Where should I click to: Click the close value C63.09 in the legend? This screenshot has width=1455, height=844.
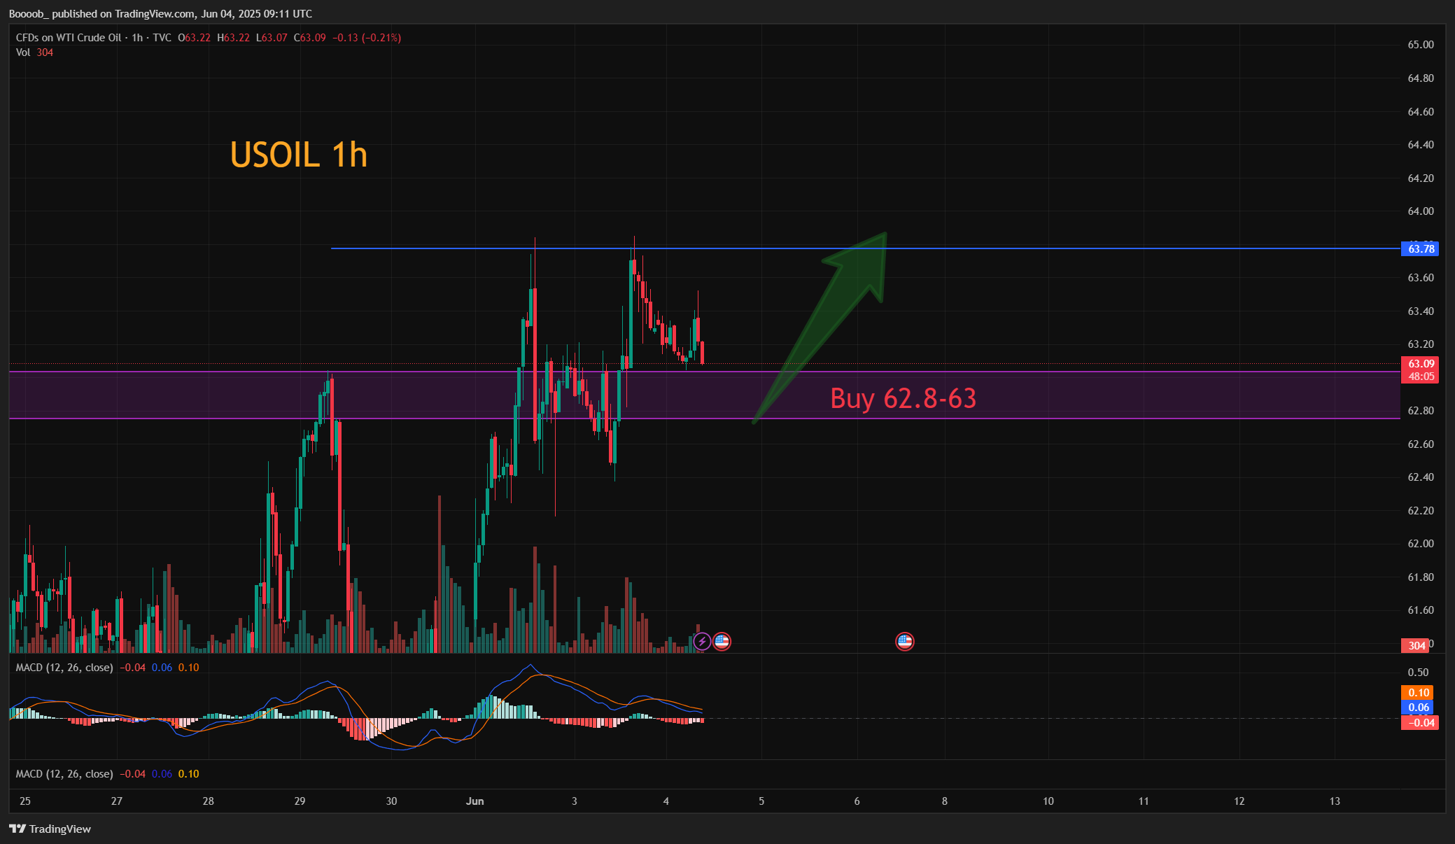309,38
